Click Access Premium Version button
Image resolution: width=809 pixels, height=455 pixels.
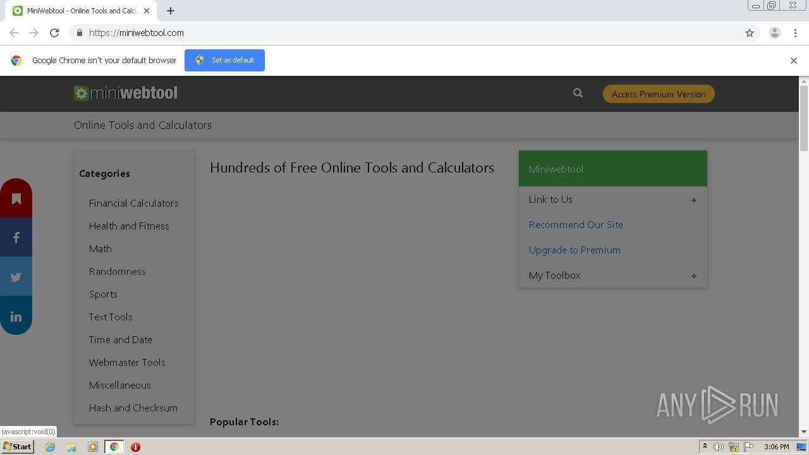[x=659, y=94]
